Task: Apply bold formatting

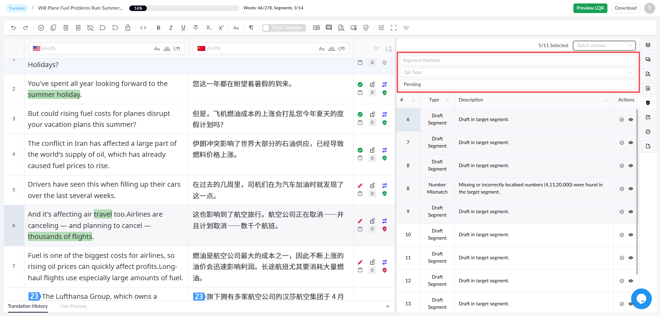Action: click(x=158, y=28)
